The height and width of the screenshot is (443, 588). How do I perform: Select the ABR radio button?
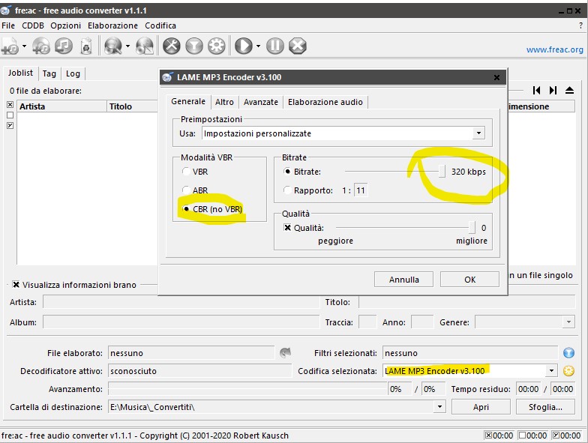(186, 190)
